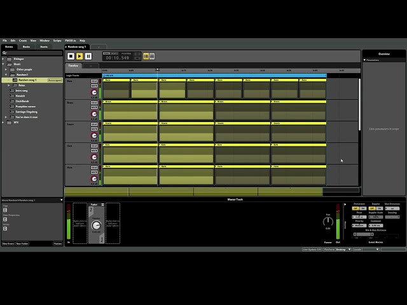Set Persistent to Off in event macros
Viewport: 407px width, 305px height.
click(x=355, y=208)
